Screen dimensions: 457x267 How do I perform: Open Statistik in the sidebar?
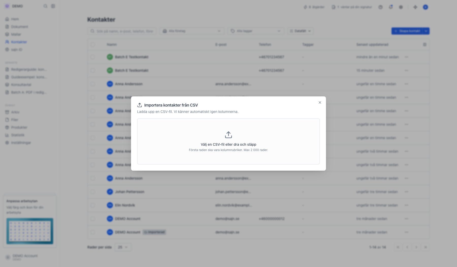pyautogui.click(x=15, y=135)
